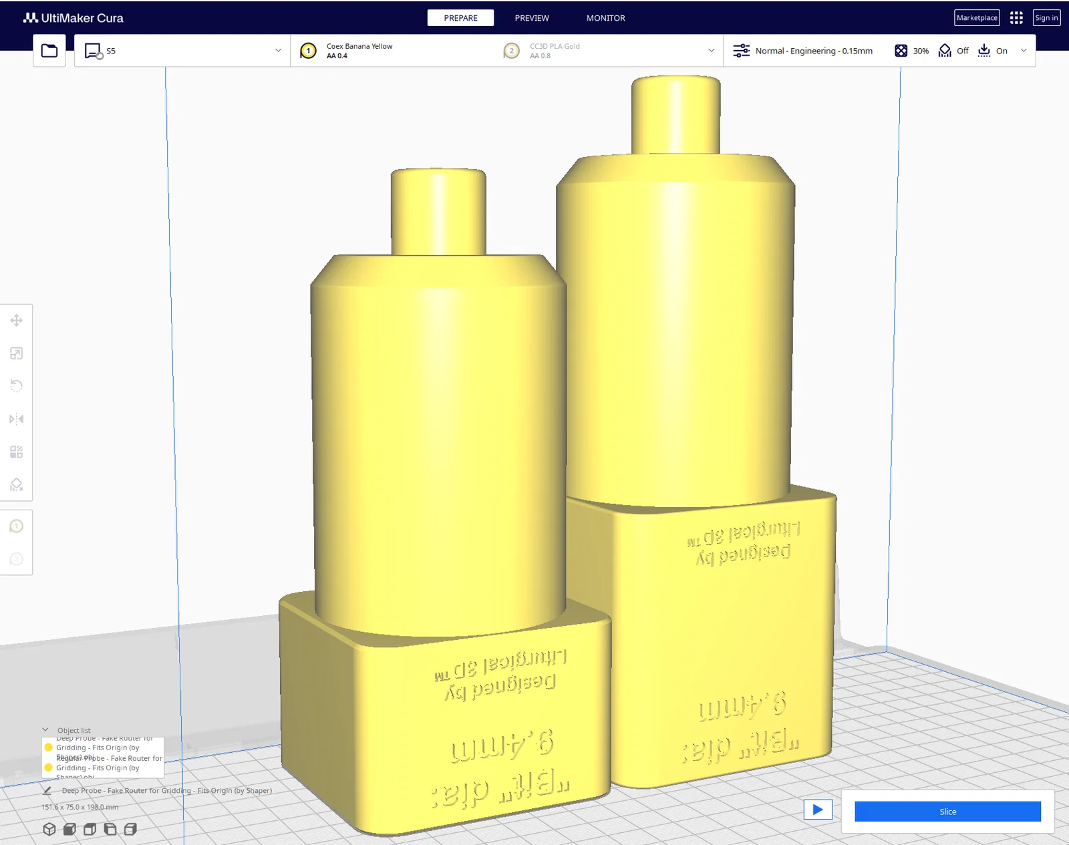Viewport: 1069px width, 845px height.
Task: Select the Mirror tool in left toolbar
Action: tap(17, 419)
